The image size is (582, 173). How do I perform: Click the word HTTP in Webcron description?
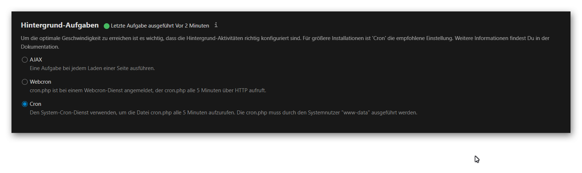(x=241, y=90)
